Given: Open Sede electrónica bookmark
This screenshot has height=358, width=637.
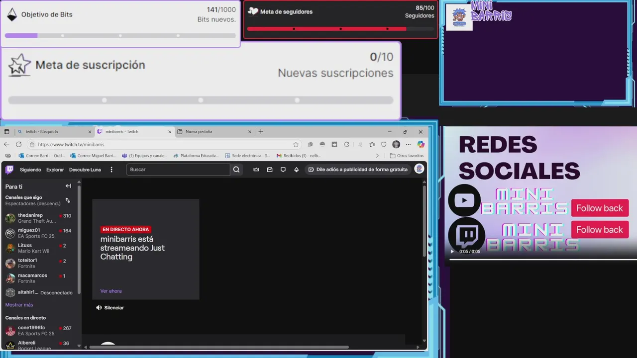Looking at the screenshot, I should click(247, 156).
